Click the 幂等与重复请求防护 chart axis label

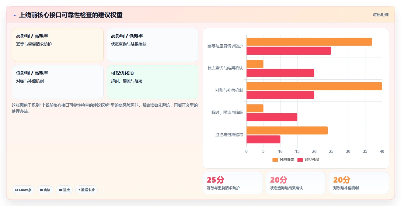(225, 46)
